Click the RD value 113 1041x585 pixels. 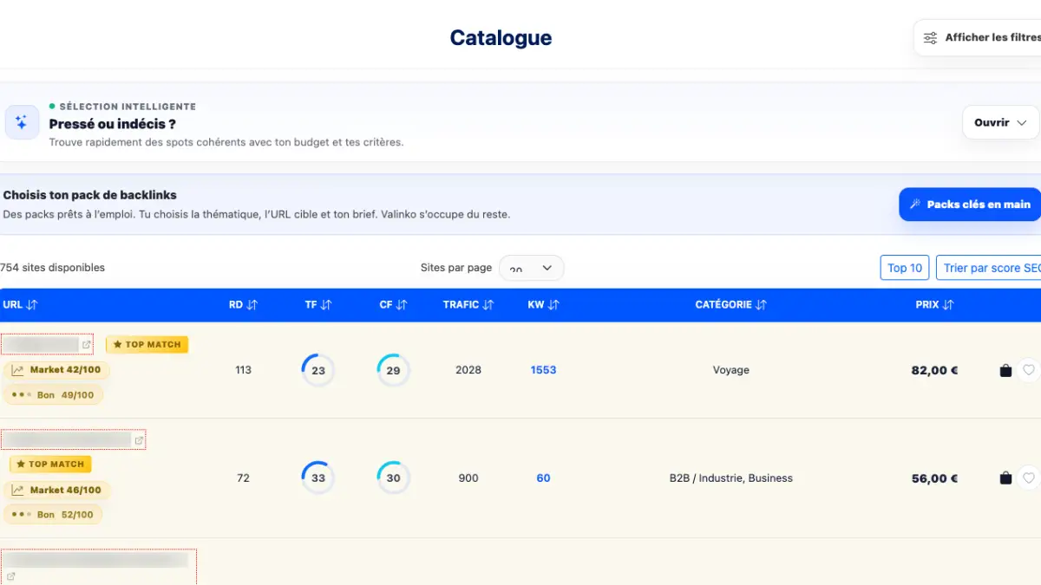[x=243, y=370]
